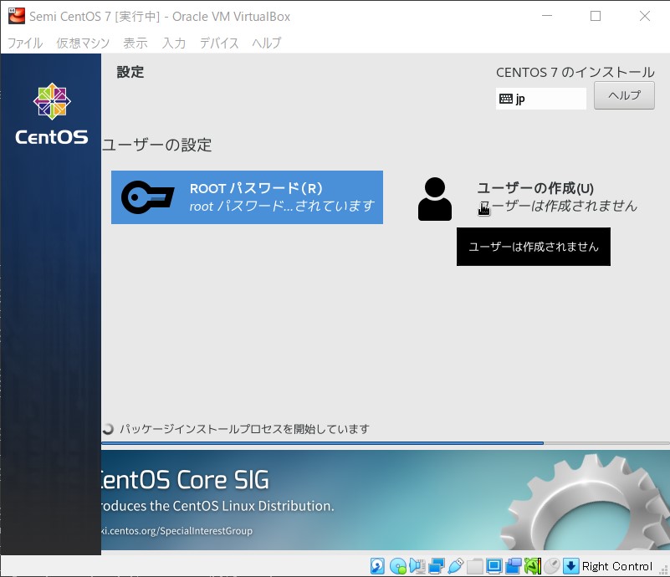Click the keyboard icon beside jp
Image resolution: width=670 pixels, height=577 pixels.
[506, 99]
